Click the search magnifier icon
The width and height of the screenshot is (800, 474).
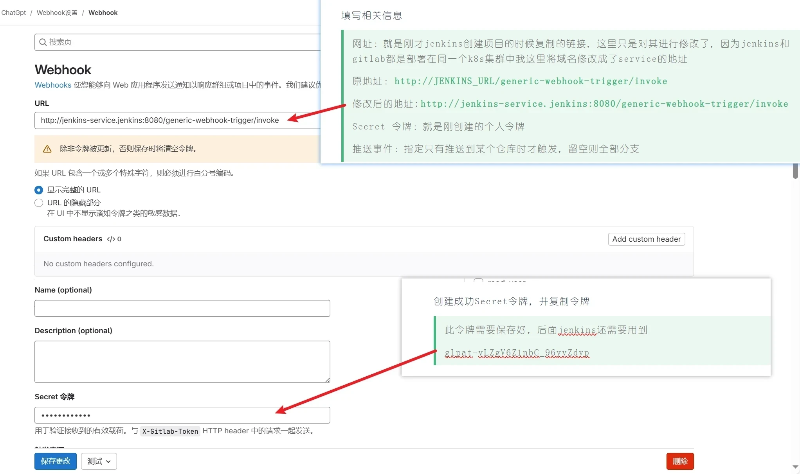(x=43, y=42)
